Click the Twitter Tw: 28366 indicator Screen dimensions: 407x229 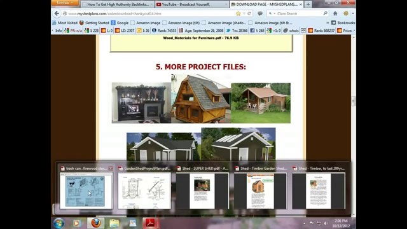coord(237,31)
